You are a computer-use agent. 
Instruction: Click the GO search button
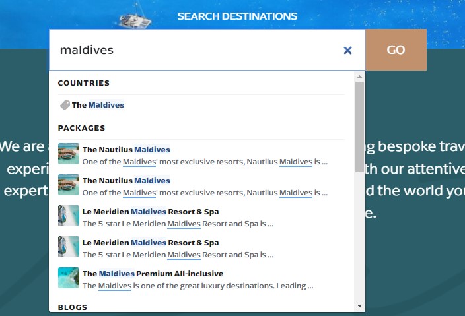coord(396,49)
